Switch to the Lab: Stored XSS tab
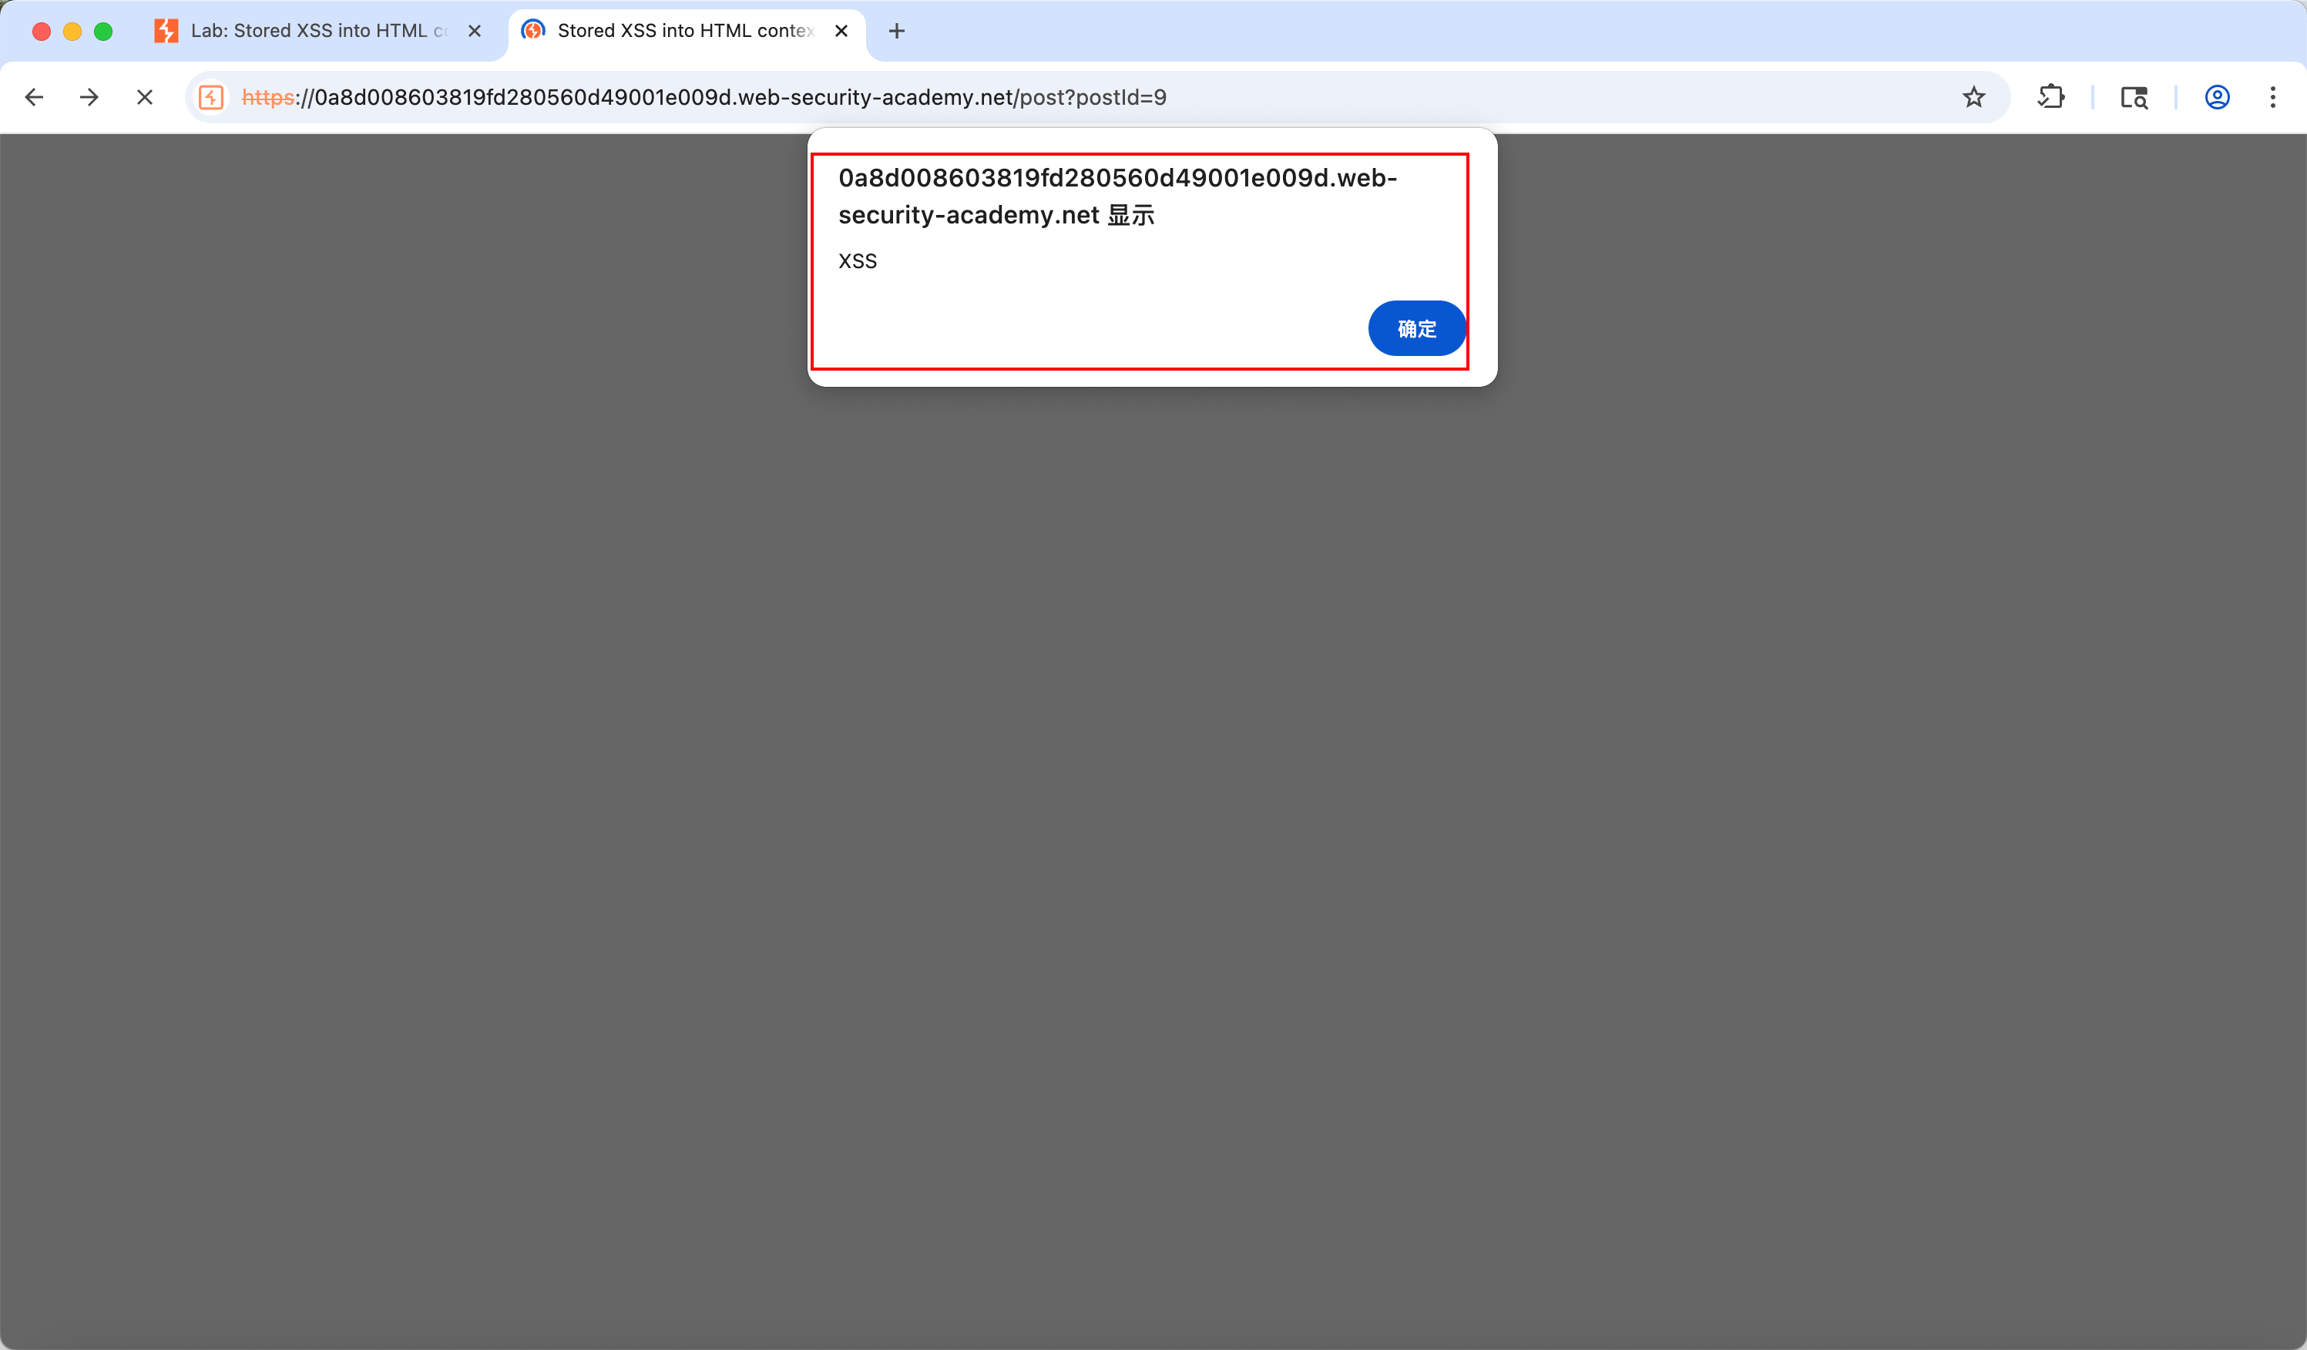 (318, 31)
